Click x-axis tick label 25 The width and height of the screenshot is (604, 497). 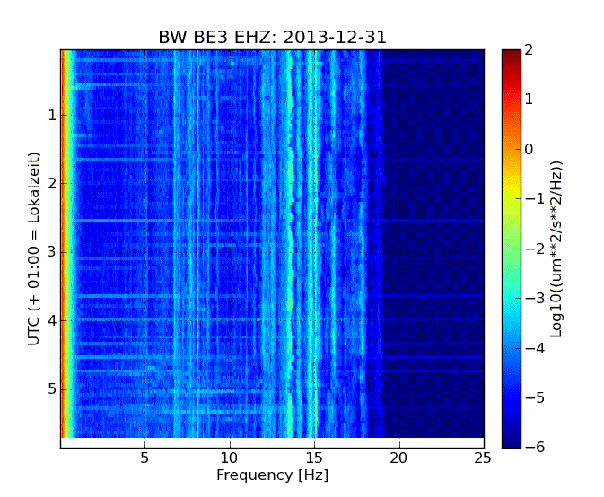483,458
